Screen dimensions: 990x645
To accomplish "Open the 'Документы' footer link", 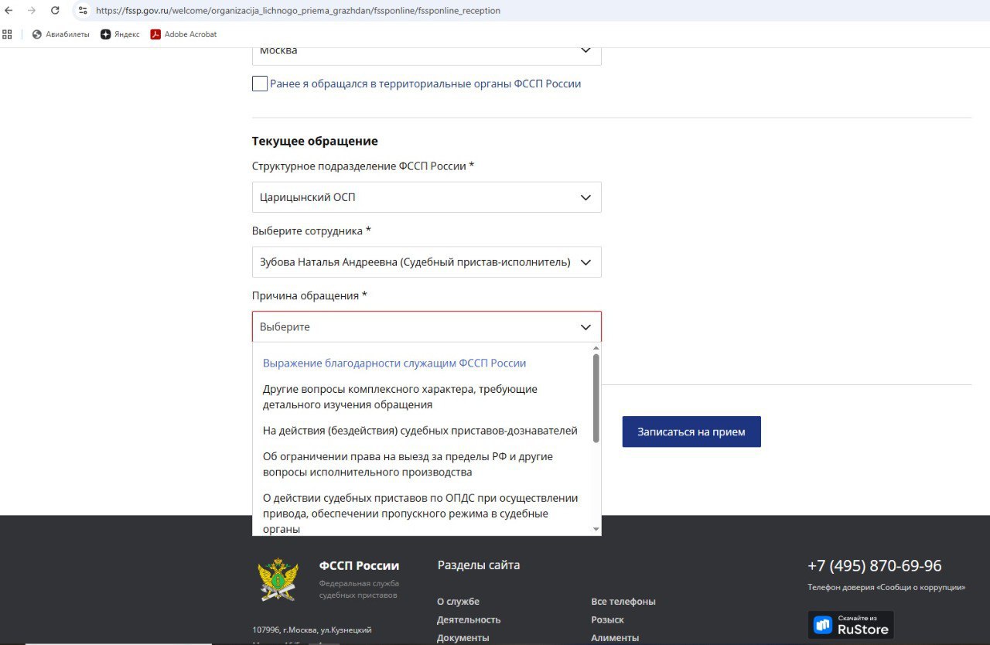I will [463, 638].
